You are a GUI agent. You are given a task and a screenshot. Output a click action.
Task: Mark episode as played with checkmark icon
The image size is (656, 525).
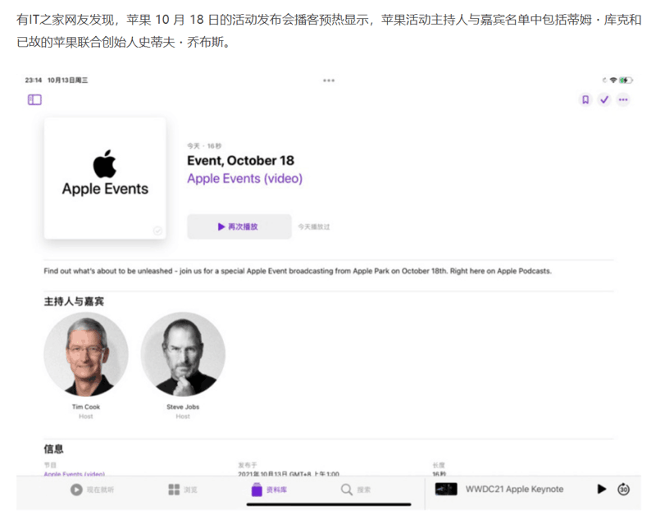pos(604,99)
